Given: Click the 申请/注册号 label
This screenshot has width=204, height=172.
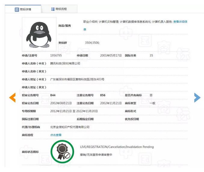Looking at the screenshot, I should pyautogui.click(x=29, y=55).
